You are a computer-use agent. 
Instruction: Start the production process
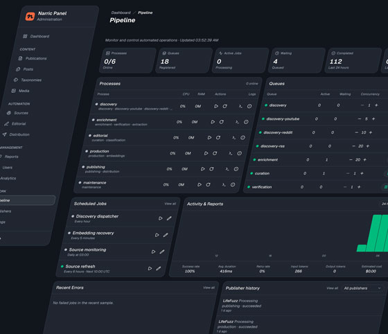click(x=206, y=153)
